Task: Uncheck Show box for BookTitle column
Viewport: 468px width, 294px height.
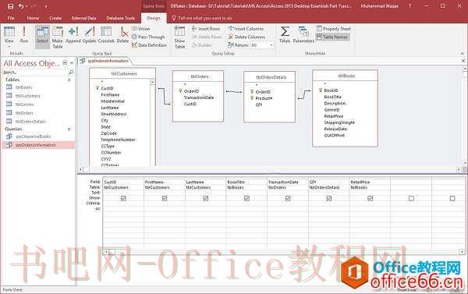Action: click(x=246, y=198)
